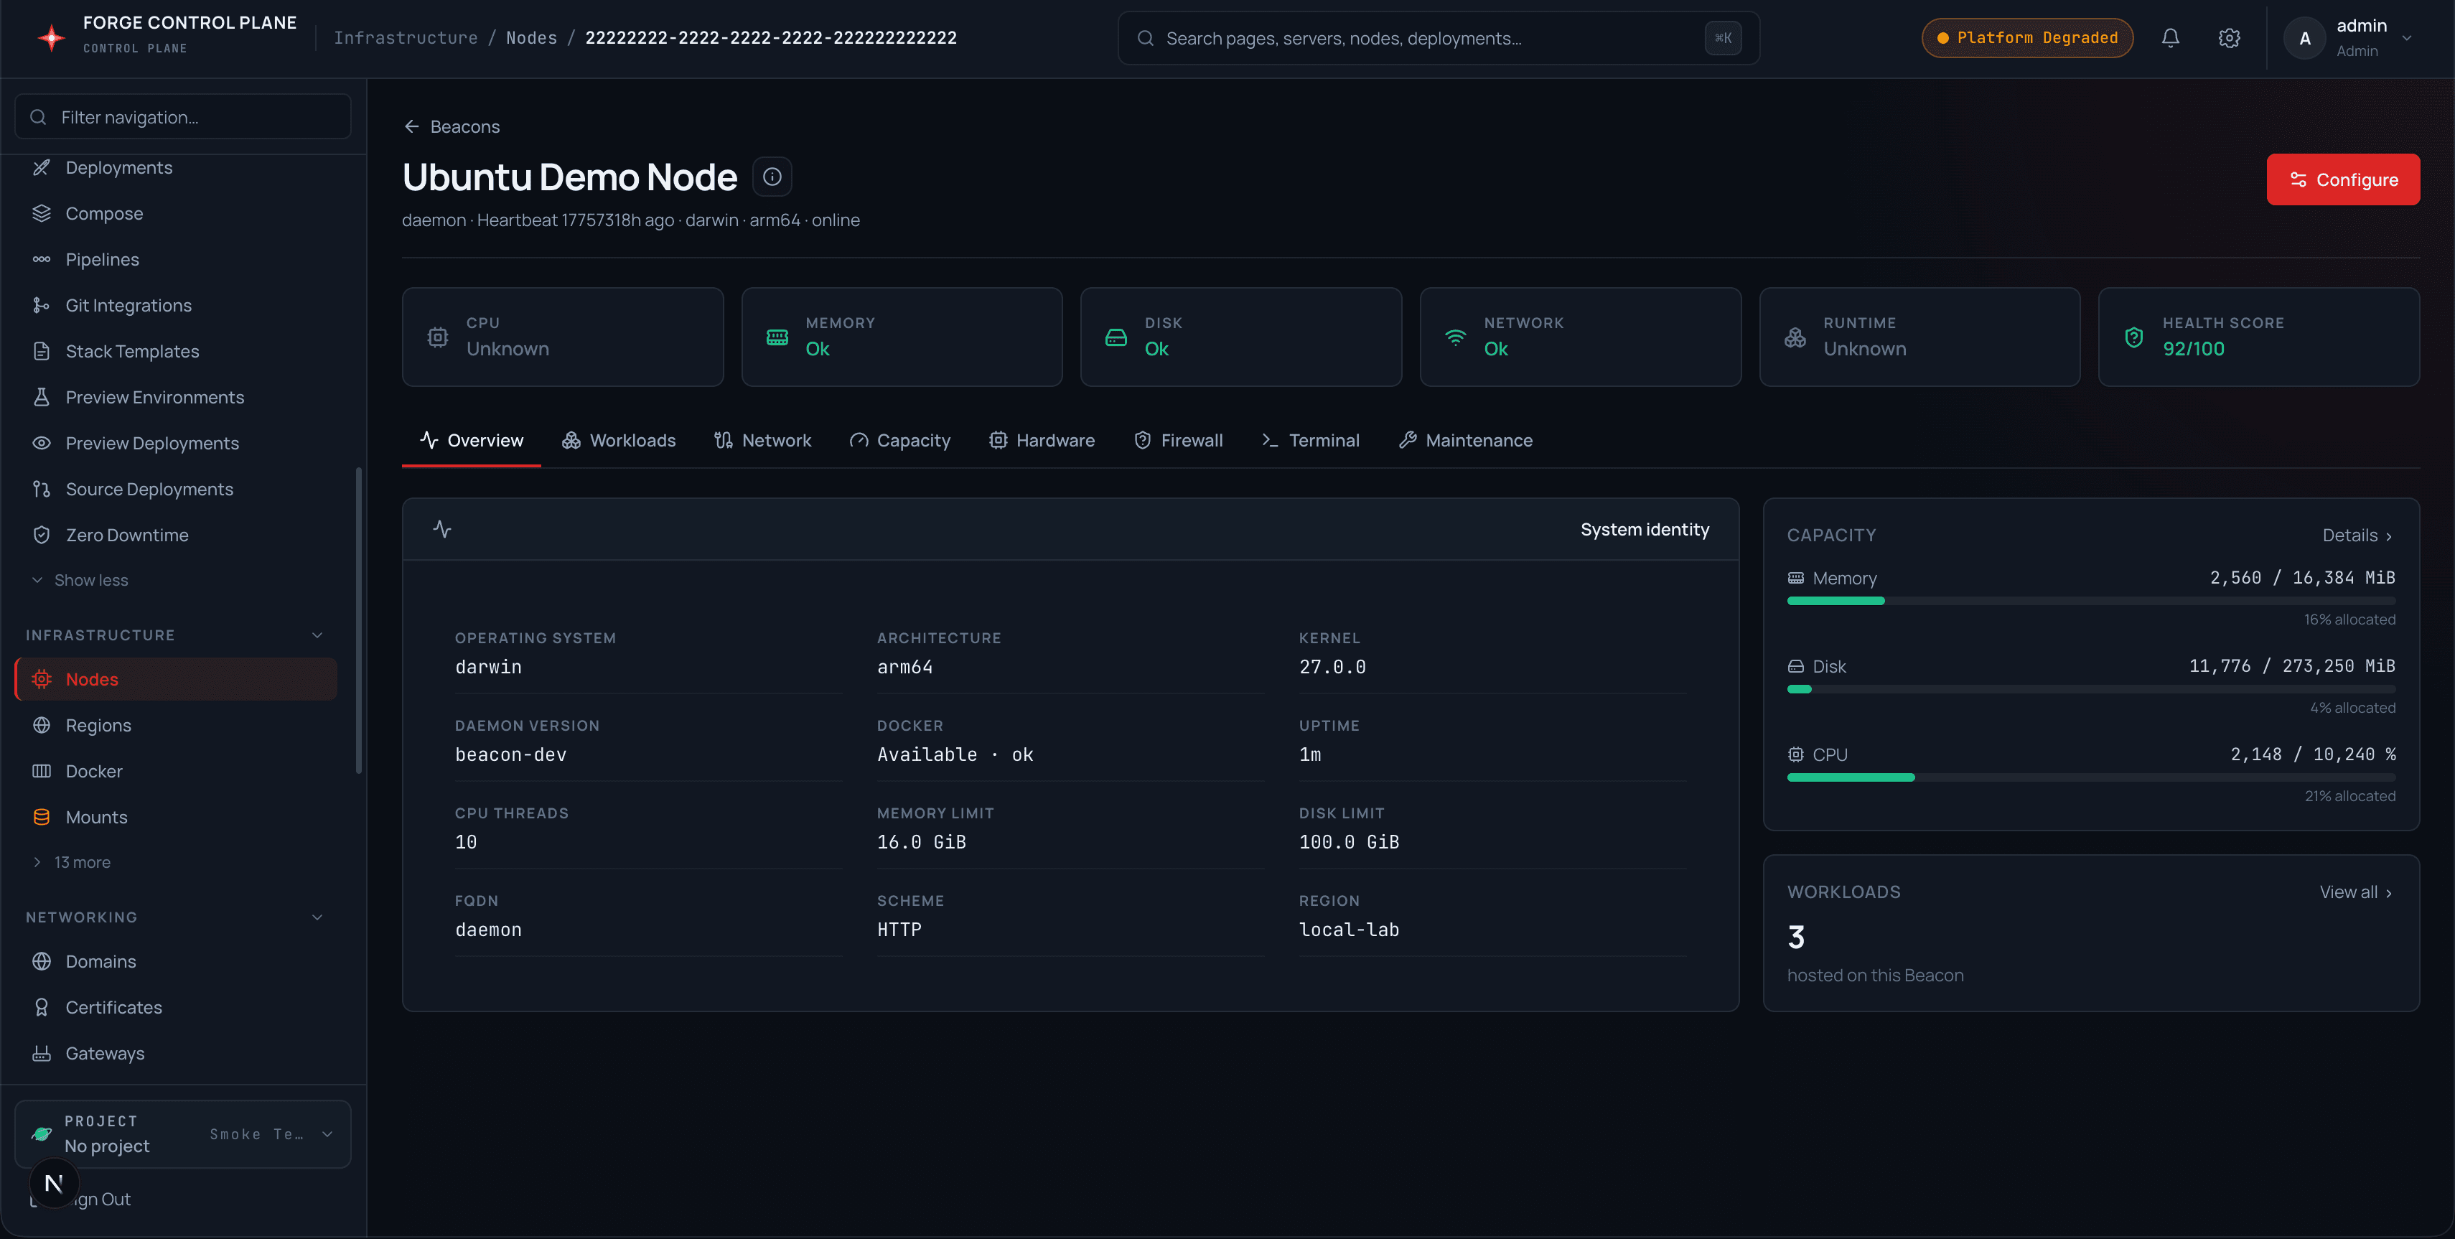The width and height of the screenshot is (2455, 1239).
Task: Click Infrastructure in the breadcrumb
Action: (405, 38)
